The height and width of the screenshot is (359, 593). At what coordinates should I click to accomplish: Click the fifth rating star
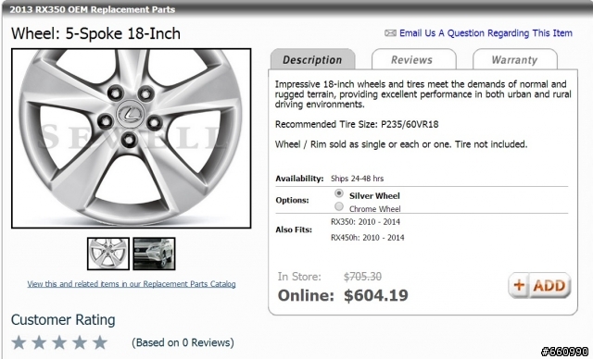pos(100,342)
